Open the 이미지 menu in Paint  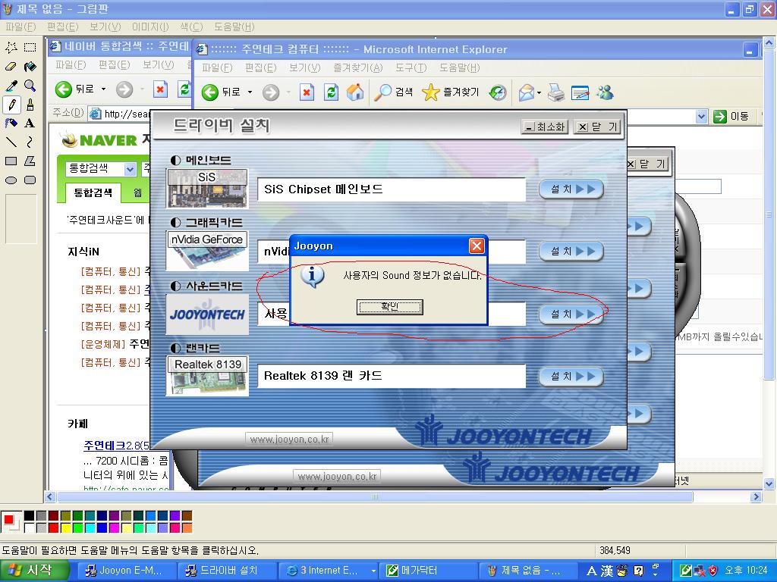point(150,27)
